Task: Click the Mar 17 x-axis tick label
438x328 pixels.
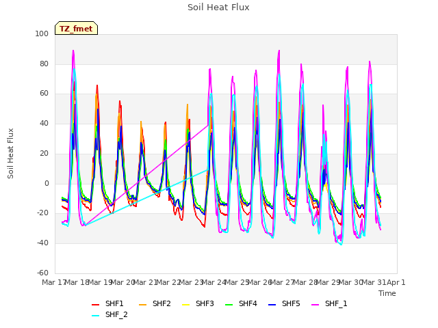Action: [54, 282]
